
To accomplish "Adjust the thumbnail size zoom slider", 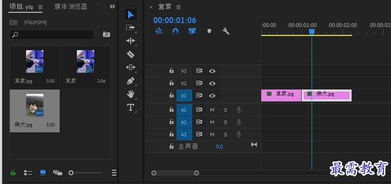I will click(85, 173).
